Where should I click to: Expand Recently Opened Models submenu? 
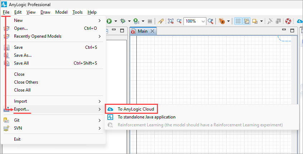[x=53, y=36]
